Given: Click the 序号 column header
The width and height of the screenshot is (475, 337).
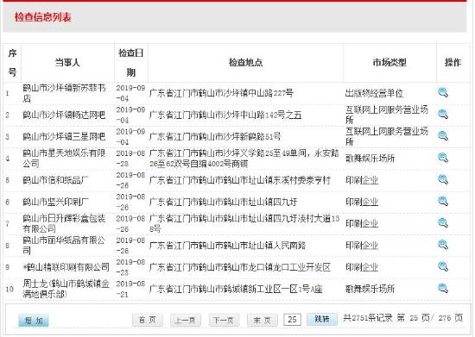Looking at the screenshot, I should click(12, 63).
